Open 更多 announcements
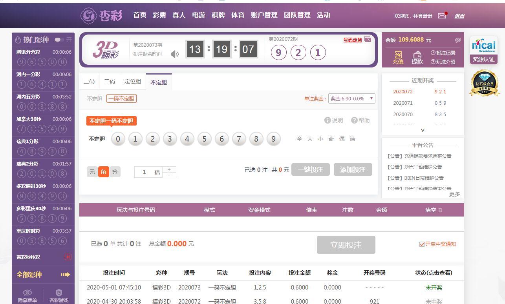505x304 pixels. tap(454, 194)
